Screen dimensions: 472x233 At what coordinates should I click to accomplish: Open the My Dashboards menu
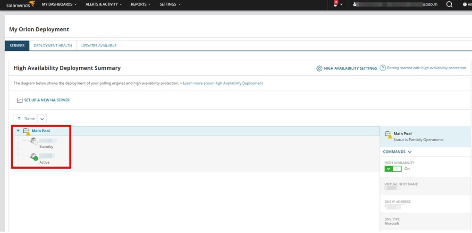point(59,4)
